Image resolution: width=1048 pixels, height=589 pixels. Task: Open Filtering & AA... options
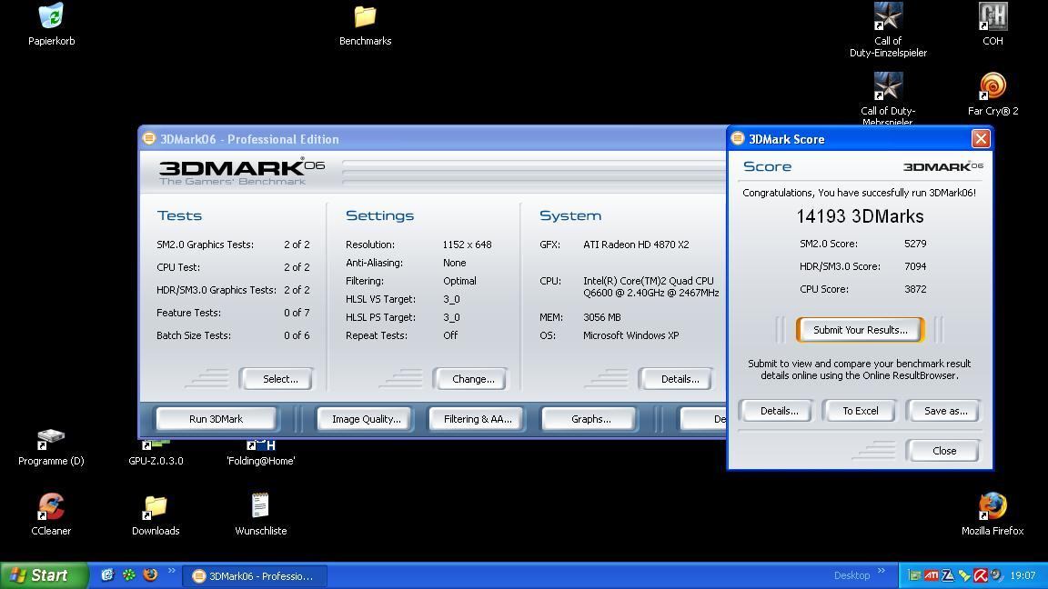coord(478,419)
